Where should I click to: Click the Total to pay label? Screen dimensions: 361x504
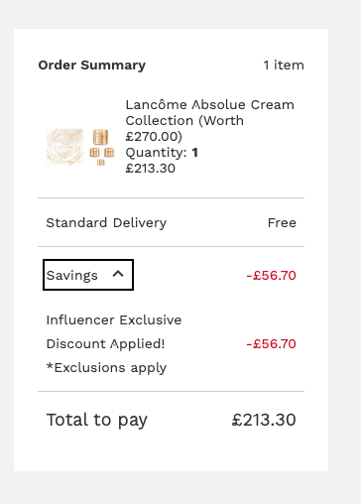point(96,420)
